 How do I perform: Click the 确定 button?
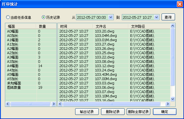click(164, 112)
